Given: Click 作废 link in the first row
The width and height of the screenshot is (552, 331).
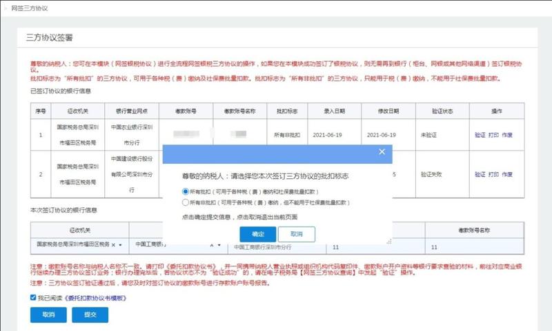Looking at the screenshot, I should (x=507, y=135).
